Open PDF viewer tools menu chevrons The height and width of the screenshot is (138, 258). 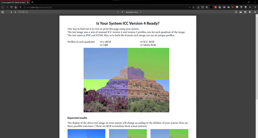(255, 12)
